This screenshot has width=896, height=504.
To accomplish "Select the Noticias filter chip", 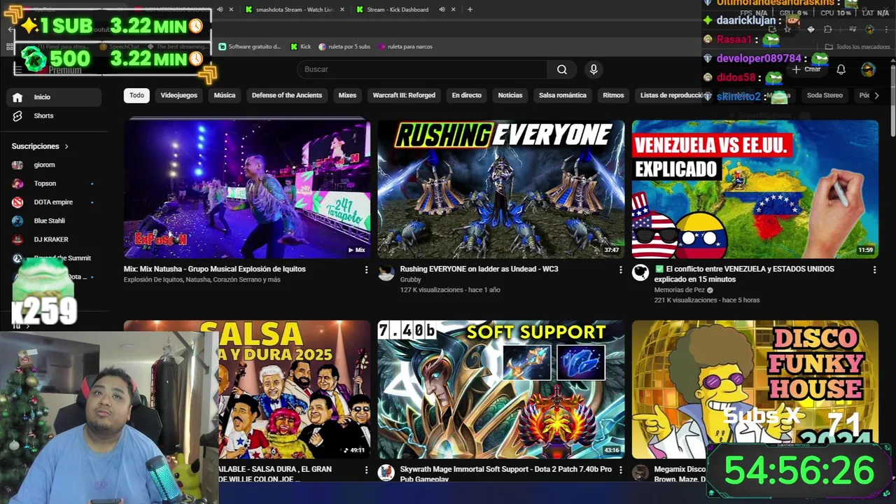I will point(510,95).
